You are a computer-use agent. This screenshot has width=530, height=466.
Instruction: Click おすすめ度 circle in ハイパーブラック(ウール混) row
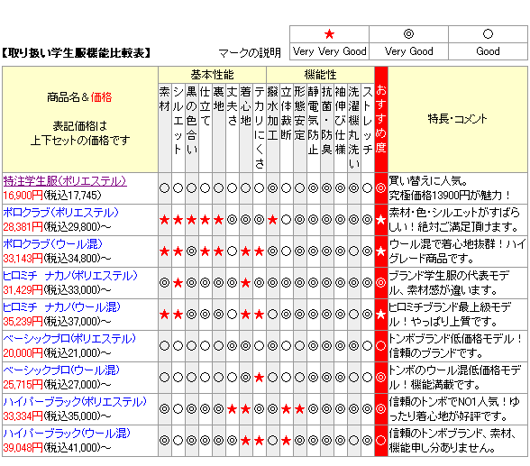[x=381, y=441]
